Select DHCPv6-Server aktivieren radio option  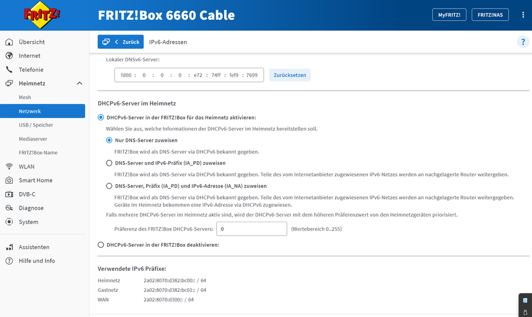point(101,117)
